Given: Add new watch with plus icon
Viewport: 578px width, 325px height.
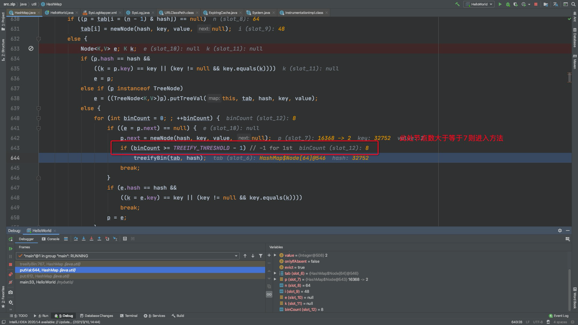Looking at the screenshot, I should 269,255.
